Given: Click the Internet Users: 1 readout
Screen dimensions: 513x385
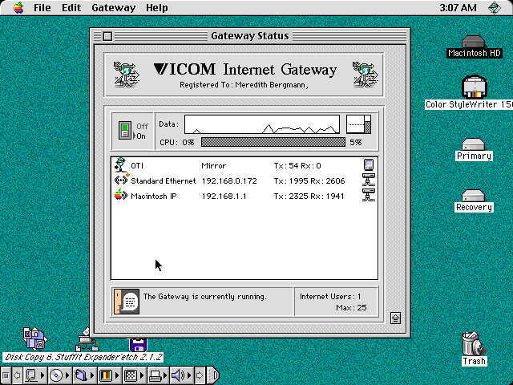Looking at the screenshot, I should pos(330,297).
